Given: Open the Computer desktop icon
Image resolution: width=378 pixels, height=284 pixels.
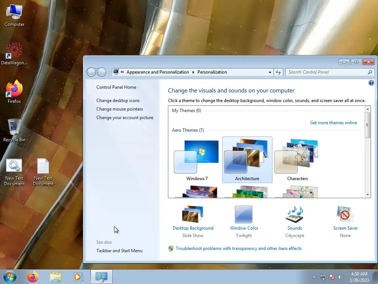Looking at the screenshot, I should 14,15.
